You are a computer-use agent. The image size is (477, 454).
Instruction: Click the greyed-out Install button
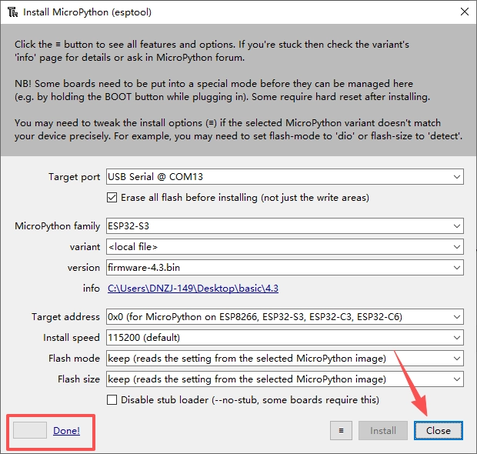pyautogui.click(x=383, y=431)
